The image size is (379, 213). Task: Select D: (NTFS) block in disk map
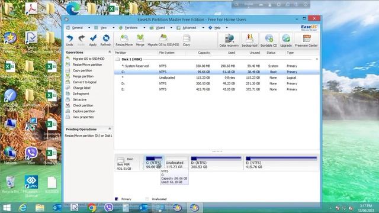[216, 163]
